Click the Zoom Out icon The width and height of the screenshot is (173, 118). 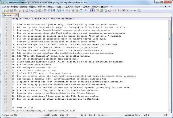67,10
